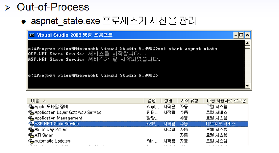279x153 pixels.
Task: Sort services by 상태 column header
Action: pyautogui.click(x=169, y=101)
